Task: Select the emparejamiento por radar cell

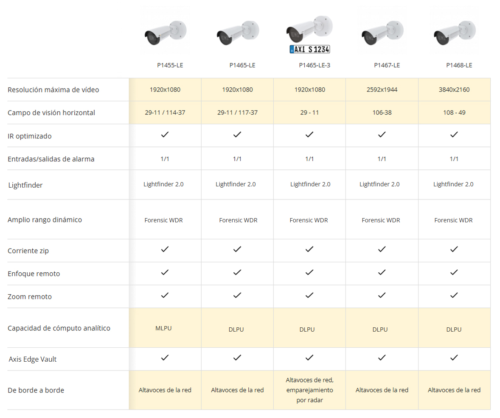Action: click(309, 390)
